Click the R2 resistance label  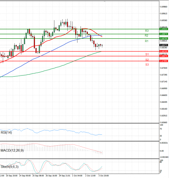point(146,36)
